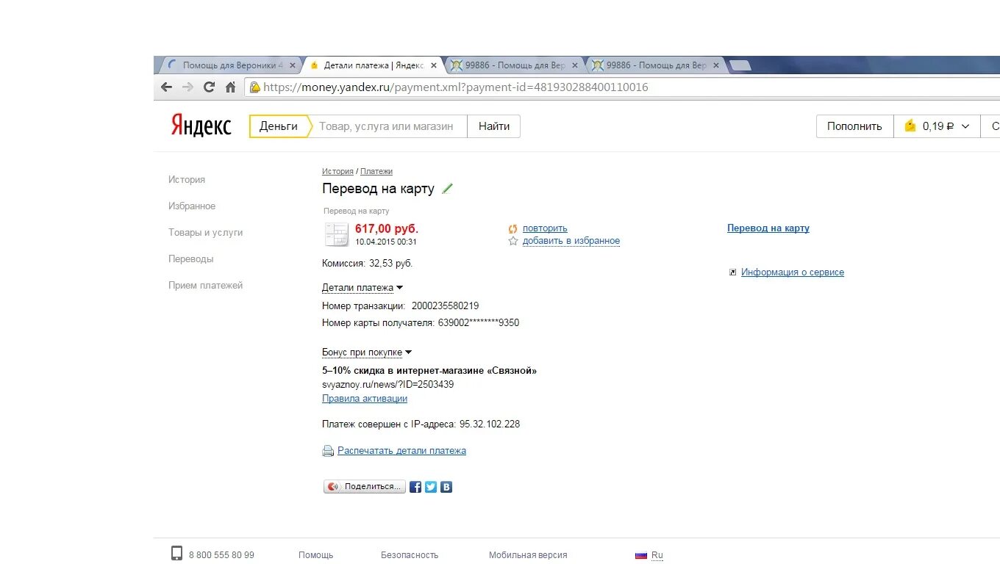Click добавить в избранное link
Image resolution: width=1000 pixels, height=564 pixels.
[571, 241]
